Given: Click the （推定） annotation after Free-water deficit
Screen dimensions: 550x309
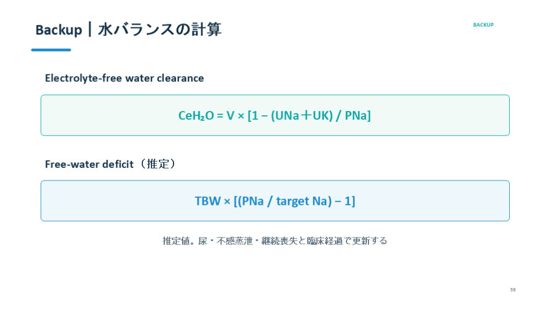Looking at the screenshot, I should tap(158, 164).
